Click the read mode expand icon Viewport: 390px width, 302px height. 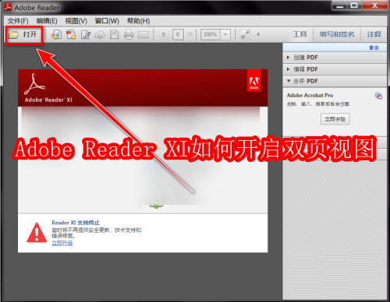click(245, 34)
